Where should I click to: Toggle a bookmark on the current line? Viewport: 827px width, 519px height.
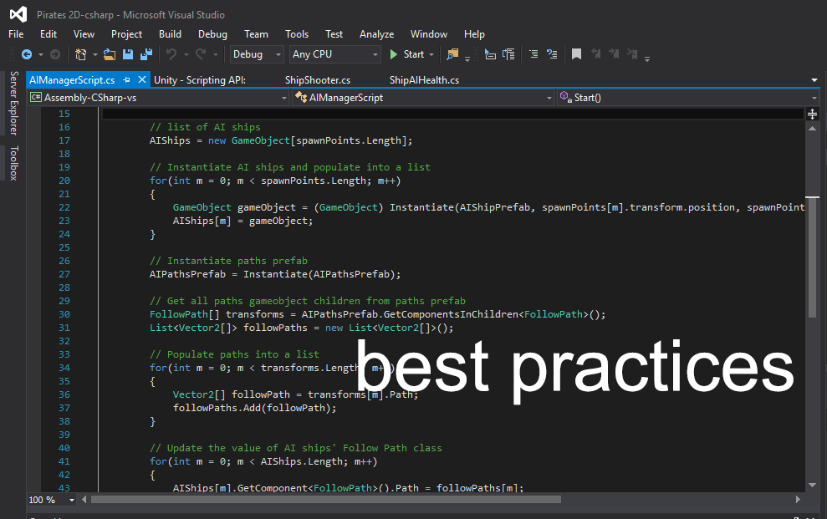576,54
